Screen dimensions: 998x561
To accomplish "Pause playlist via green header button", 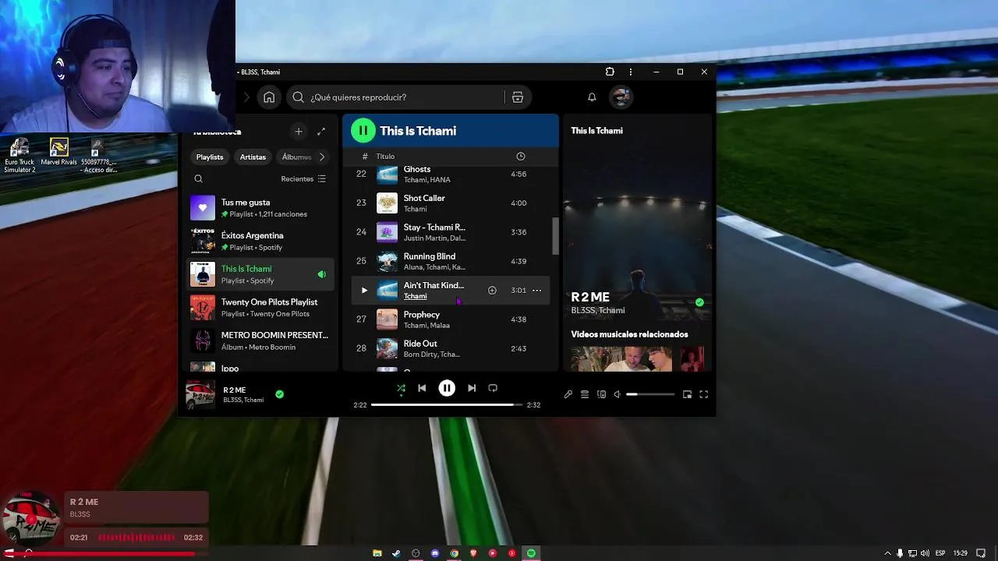I will [363, 131].
